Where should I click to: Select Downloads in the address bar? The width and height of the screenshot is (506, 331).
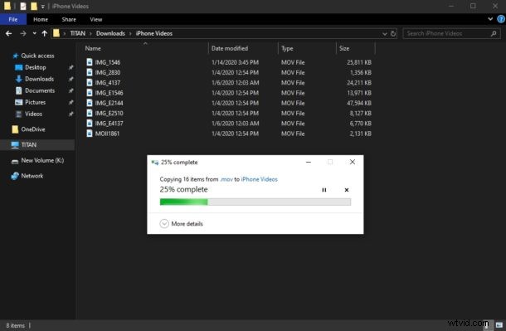click(x=110, y=33)
